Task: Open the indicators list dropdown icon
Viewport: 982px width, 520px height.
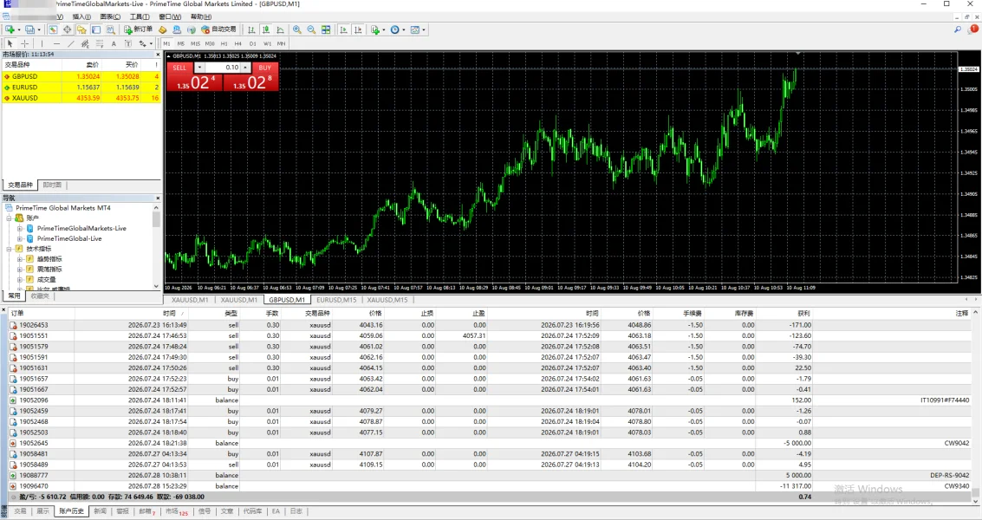Action: pos(379,29)
